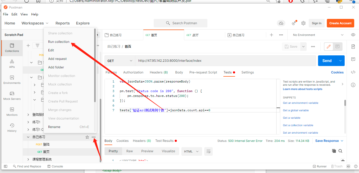Click the request URL field
Screen dimensions: 359x173
point(226,61)
